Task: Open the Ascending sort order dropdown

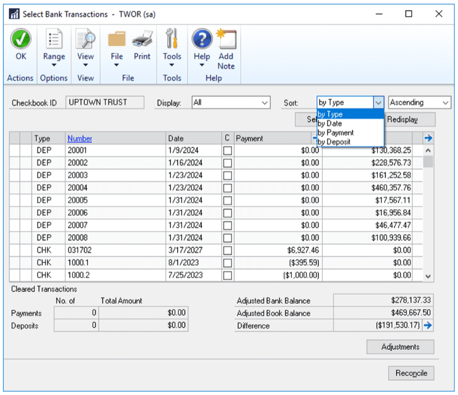Action: (446, 103)
